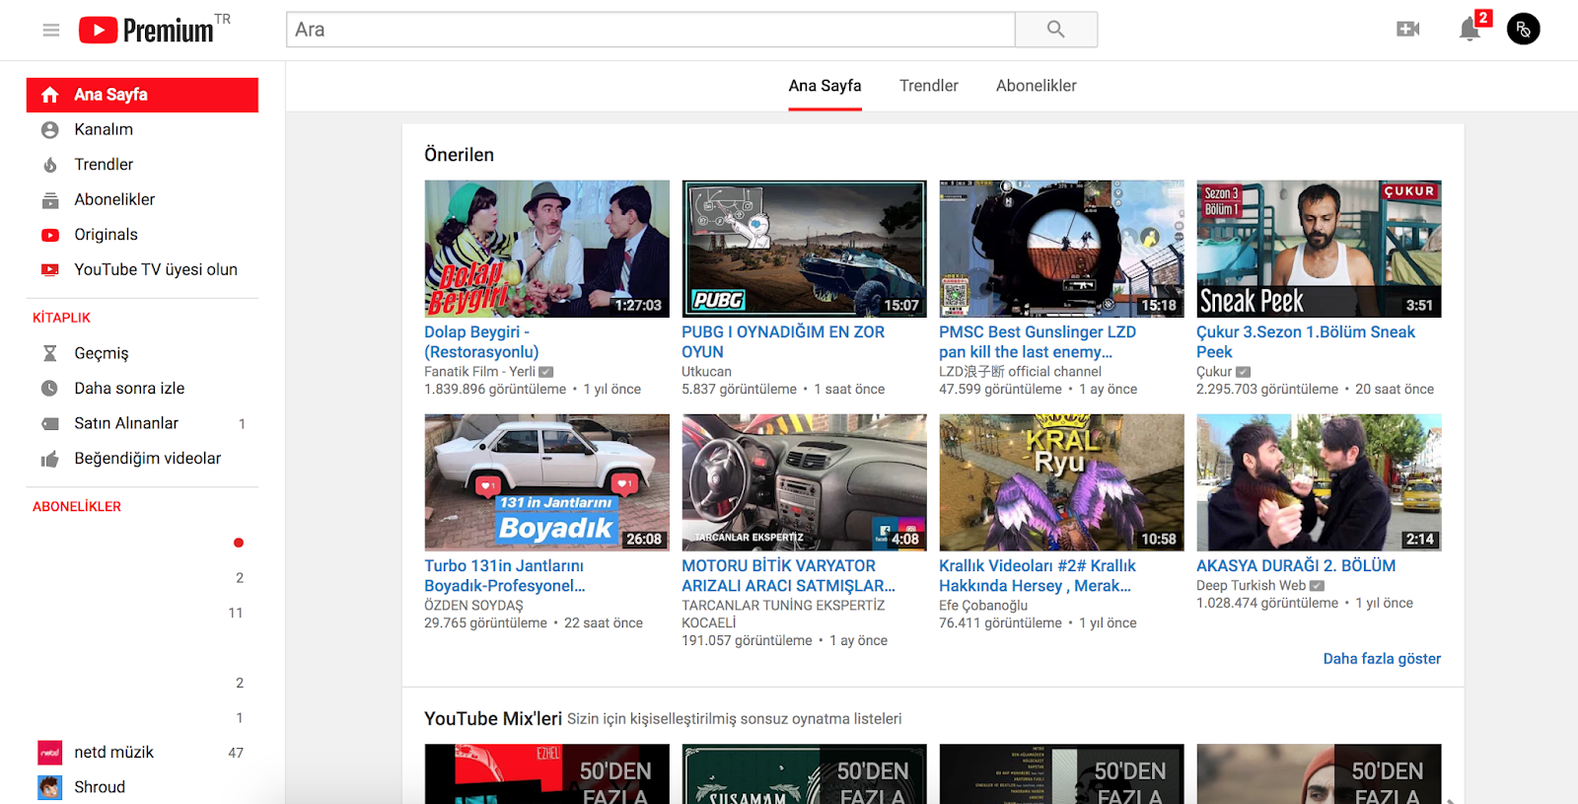Open video title Dolap Beygiri - (Restorasyonlu)

481,342
